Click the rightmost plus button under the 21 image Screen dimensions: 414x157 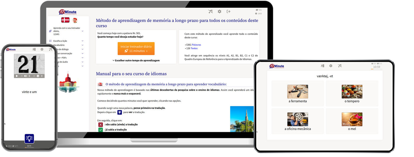point(42,76)
